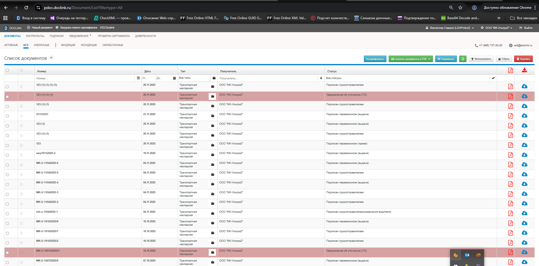Click the red Удалить button
Viewport: 539px width, 266px height.
tap(523, 59)
